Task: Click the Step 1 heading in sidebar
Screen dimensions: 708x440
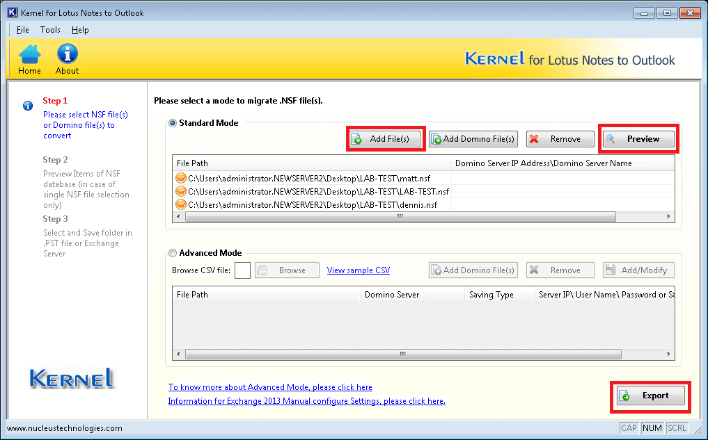Action: pos(55,101)
